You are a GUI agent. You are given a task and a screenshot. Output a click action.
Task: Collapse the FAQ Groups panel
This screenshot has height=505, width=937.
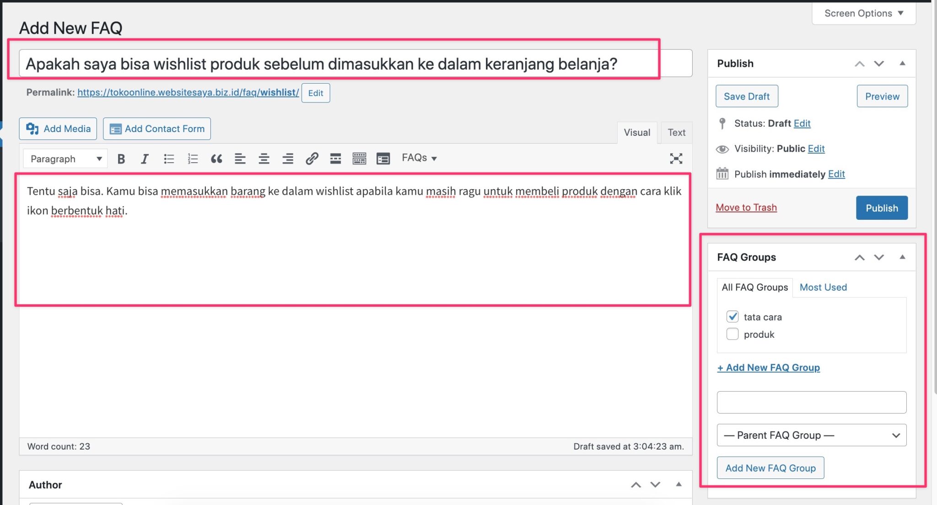[903, 257]
